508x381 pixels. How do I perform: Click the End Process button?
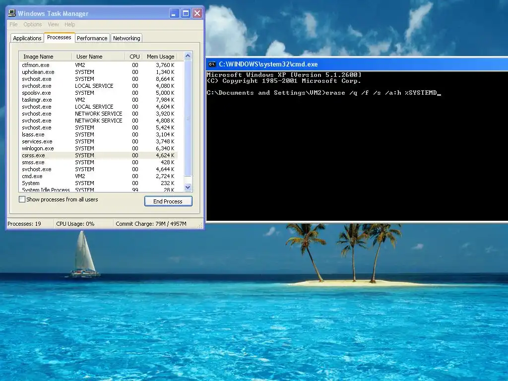point(168,201)
